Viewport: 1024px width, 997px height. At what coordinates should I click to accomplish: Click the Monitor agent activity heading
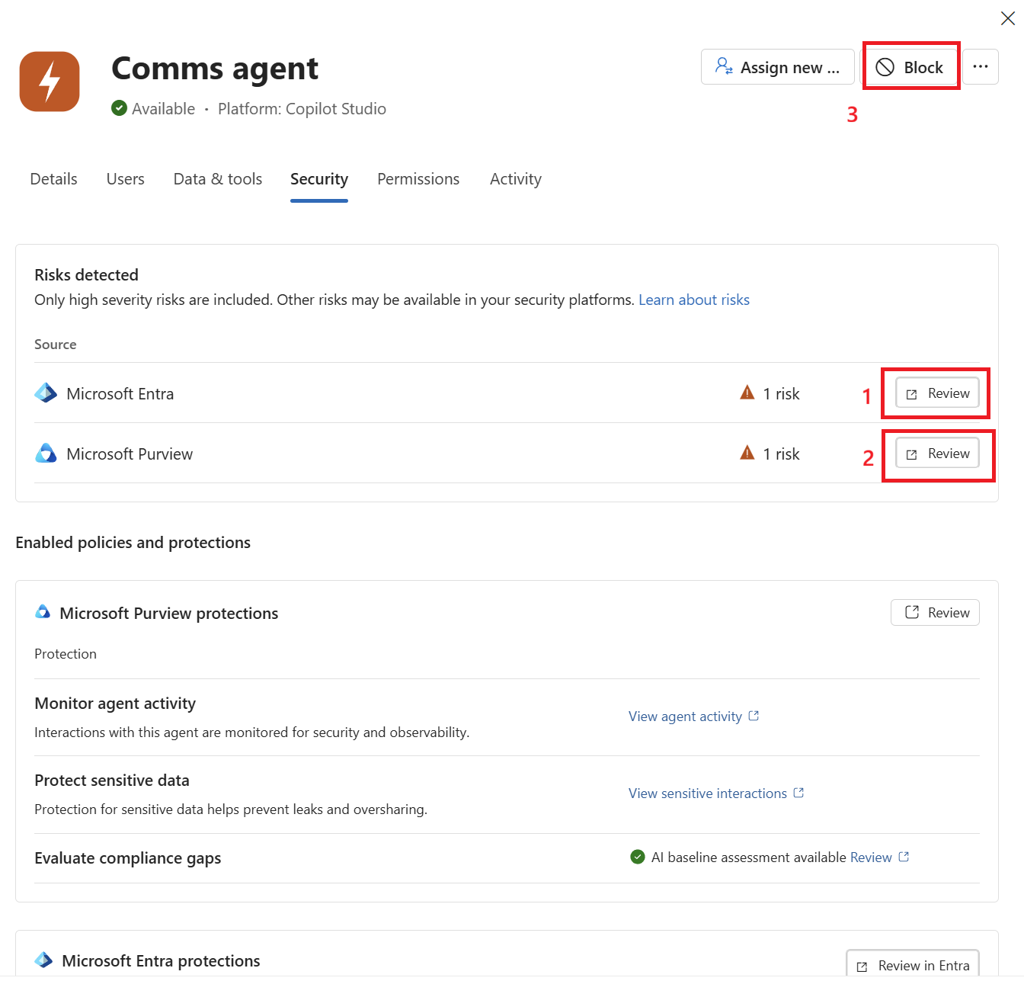pyautogui.click(x=115, y=704)
